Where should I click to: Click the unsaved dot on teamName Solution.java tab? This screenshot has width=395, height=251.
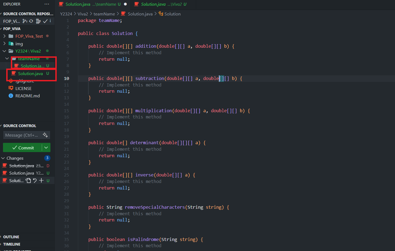tap(125, 4)
